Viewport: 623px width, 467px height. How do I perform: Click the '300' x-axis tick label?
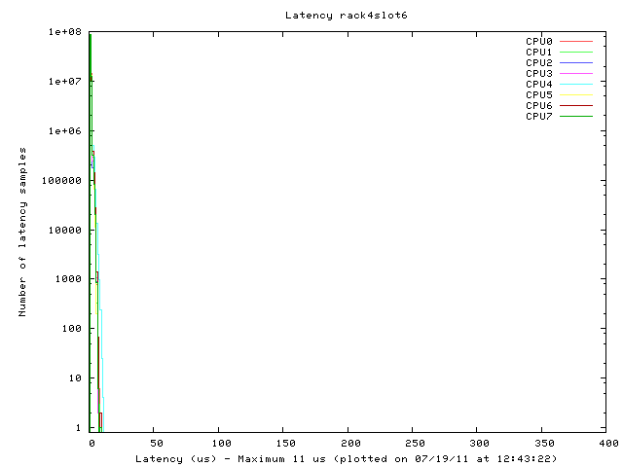pos(480,444)
